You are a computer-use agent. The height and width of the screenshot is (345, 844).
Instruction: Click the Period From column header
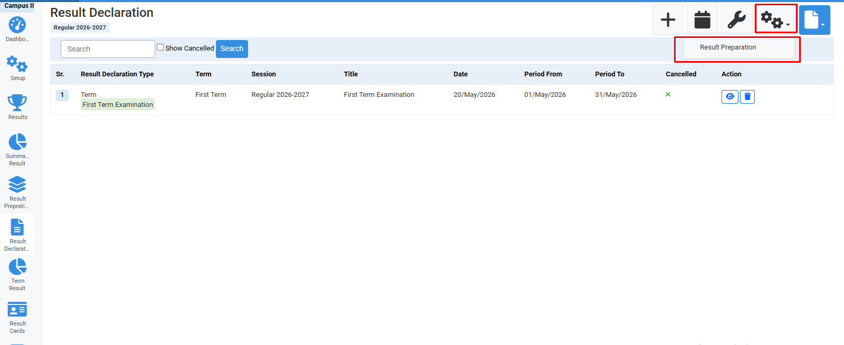pos(543,74)
